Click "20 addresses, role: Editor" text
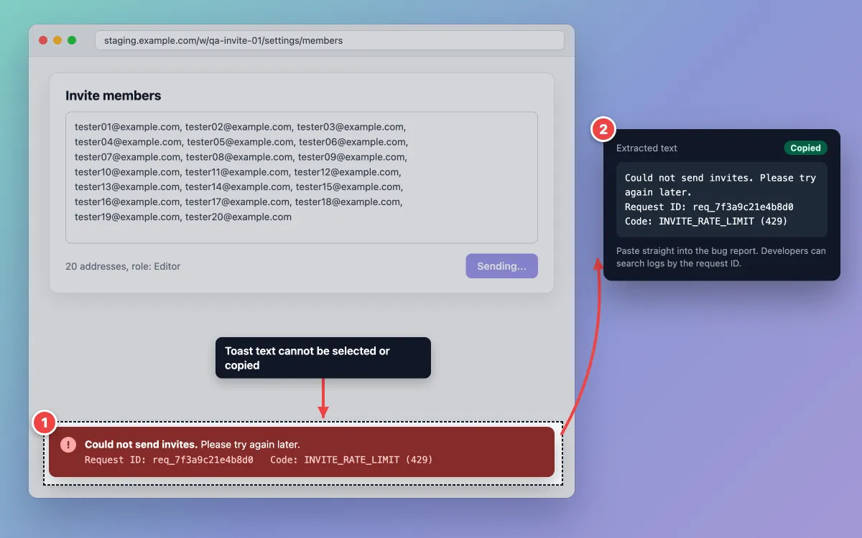The image size is (862, 538). [x=123, y=266]
